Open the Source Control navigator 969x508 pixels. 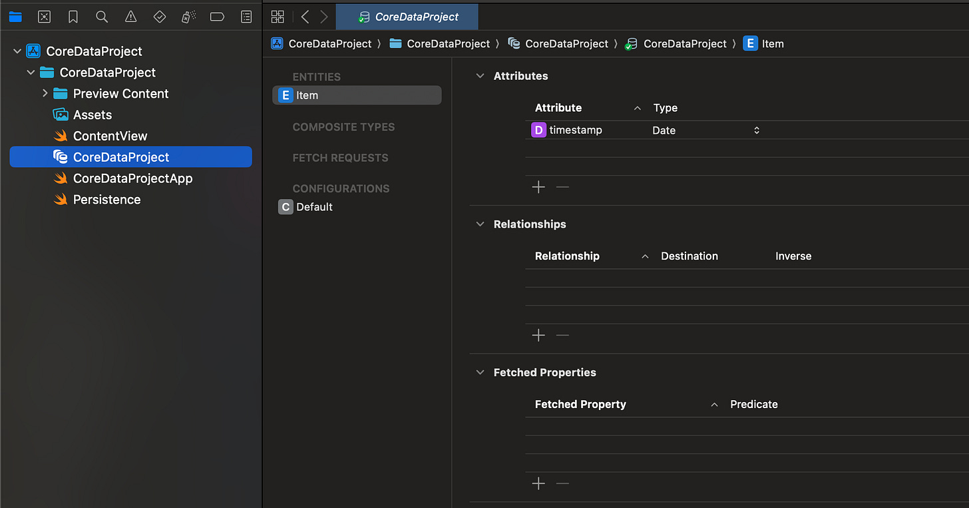pos(44,17)
